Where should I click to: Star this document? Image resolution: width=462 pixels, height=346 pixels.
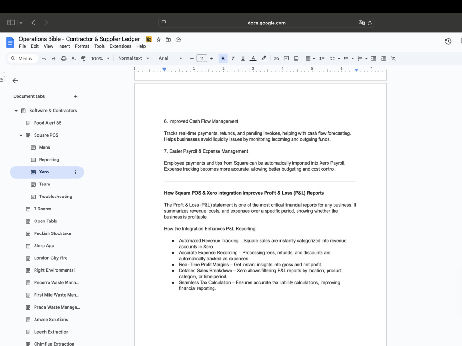tap(158, 39)
